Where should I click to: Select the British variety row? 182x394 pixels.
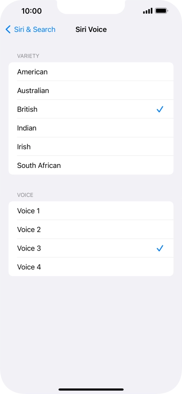click(91, 109)
